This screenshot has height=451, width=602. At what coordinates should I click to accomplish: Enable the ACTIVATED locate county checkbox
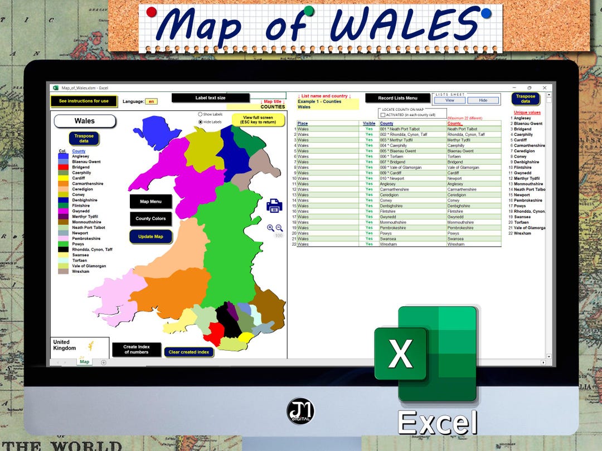click(x=382, y=114)
